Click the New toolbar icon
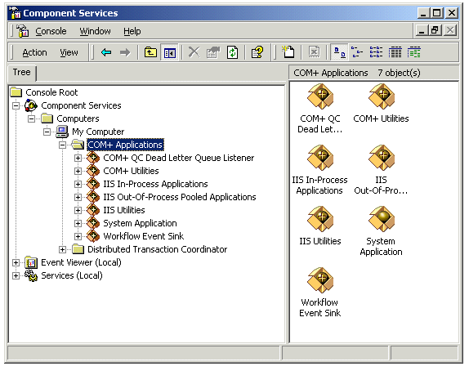This screenshot has height=371, width=469. point(288,52)
